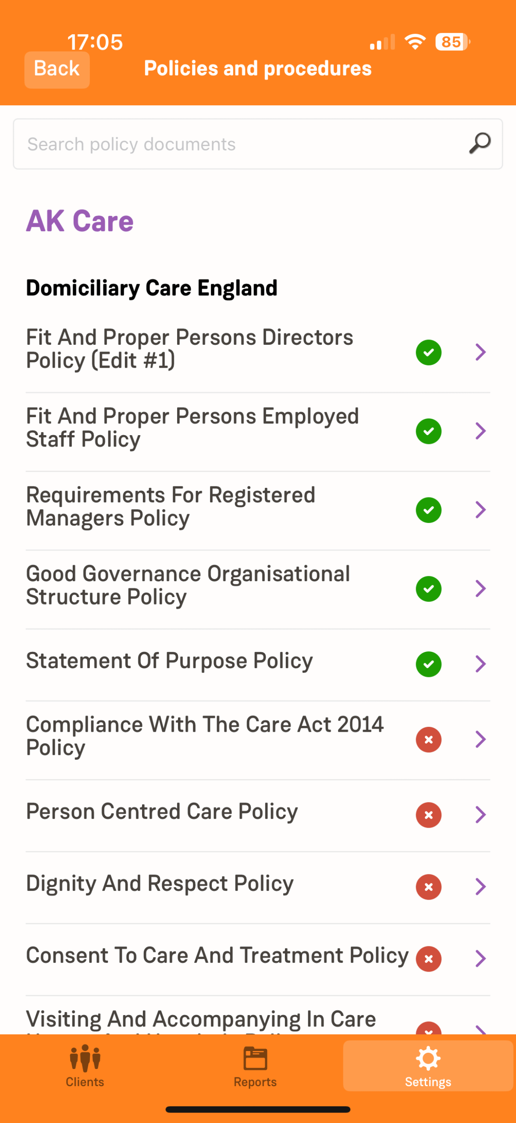Tap green check for Requirements For Registered Managers
Image resolution: width=516 pixels, height=1123 pixels.
click(x=428, y=510)
